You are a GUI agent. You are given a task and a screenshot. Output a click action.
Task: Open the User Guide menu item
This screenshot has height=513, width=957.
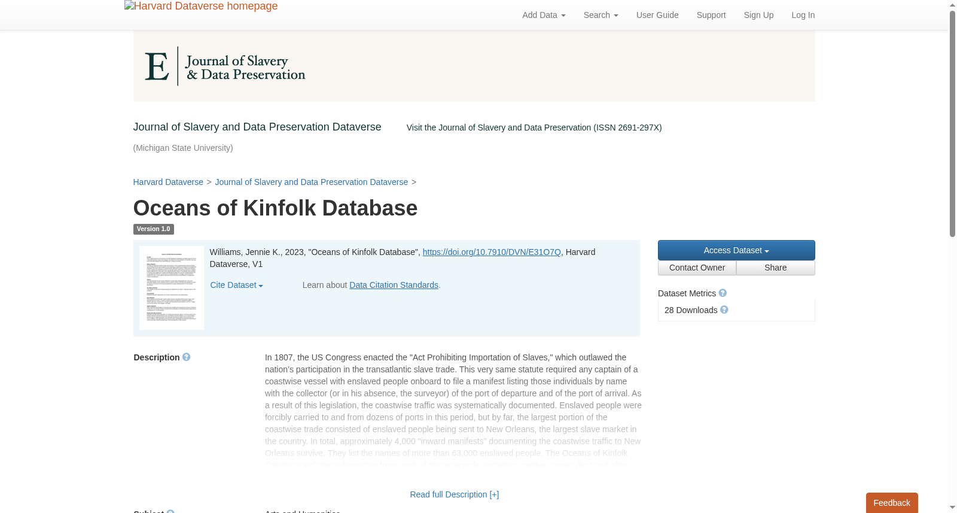657,15
